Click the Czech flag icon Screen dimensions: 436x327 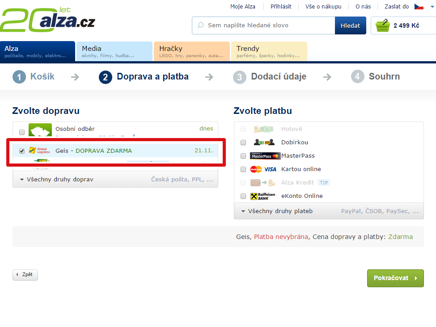tap(419, 6)
